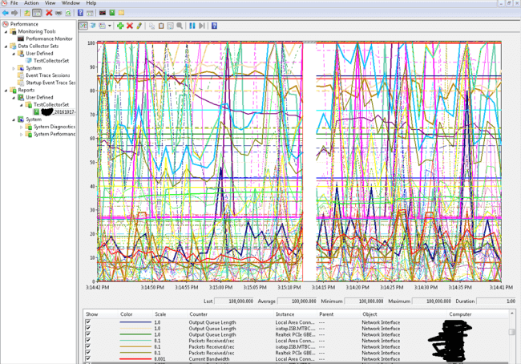
Task: Open the Window menu
Action: tap(72, 3)
